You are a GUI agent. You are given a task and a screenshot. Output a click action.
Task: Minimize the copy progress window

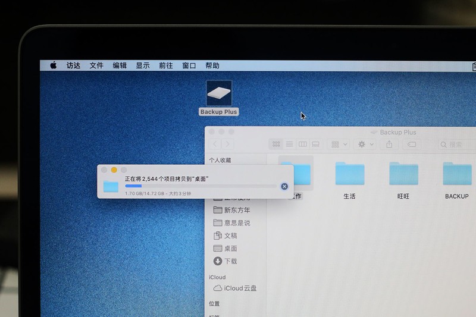(x=114, y=170)
